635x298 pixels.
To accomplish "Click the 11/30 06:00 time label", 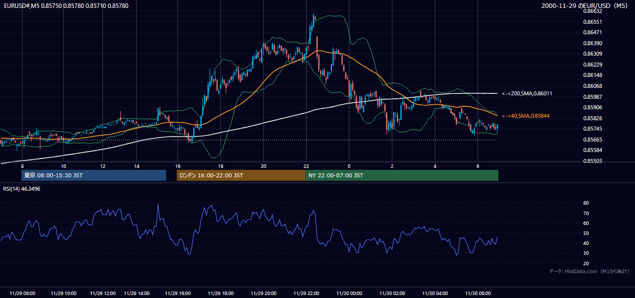I will tap(478, 294).
